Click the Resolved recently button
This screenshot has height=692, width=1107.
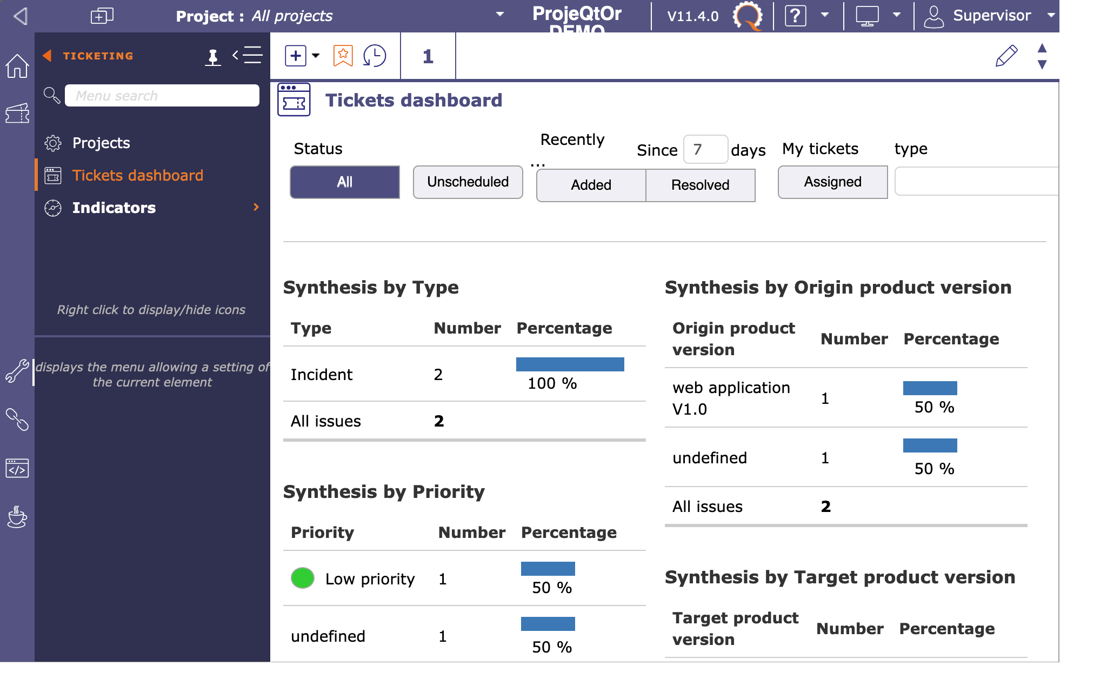coord(700,185)
